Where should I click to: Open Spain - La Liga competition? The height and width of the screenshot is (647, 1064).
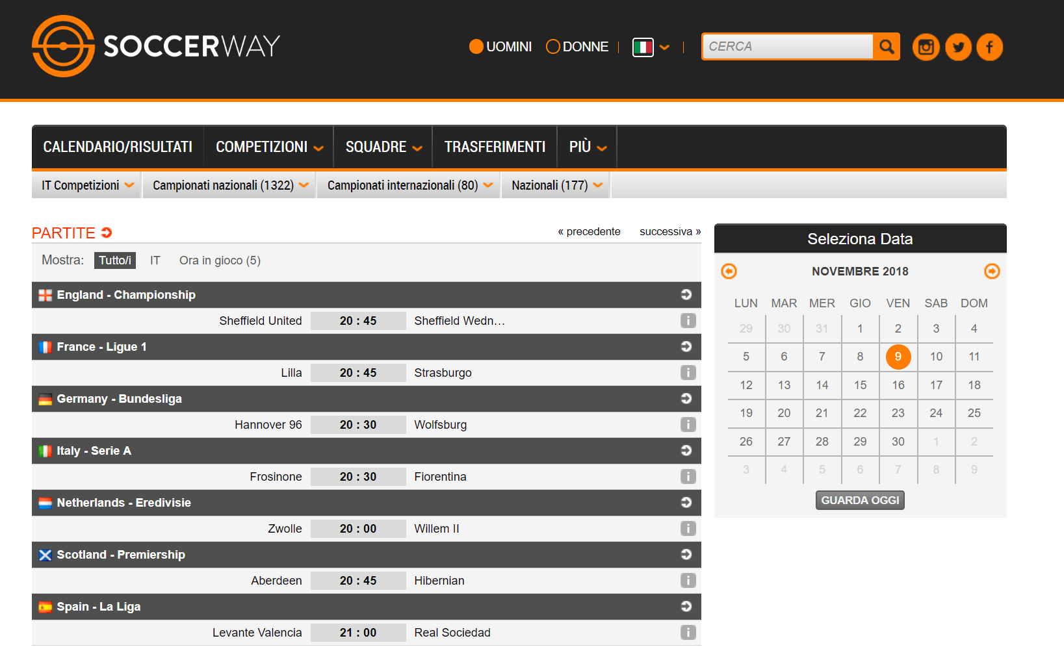pyautogui.click(x=99, y=606)
